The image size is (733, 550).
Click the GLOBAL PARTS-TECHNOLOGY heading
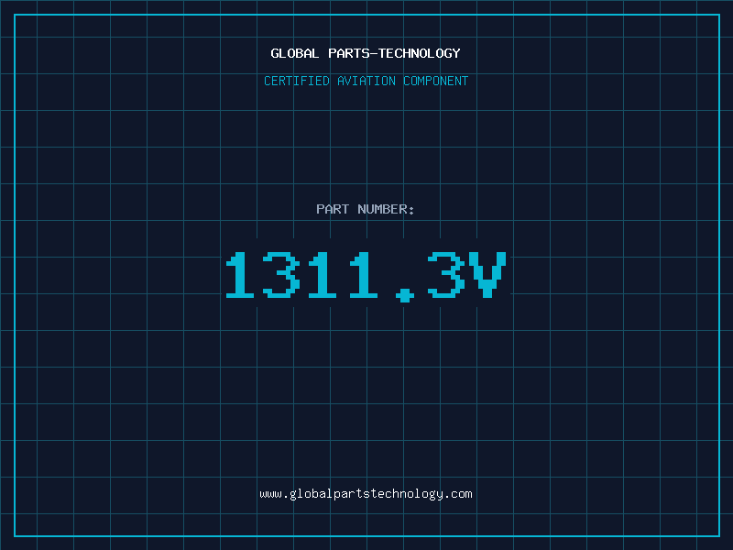366,53
